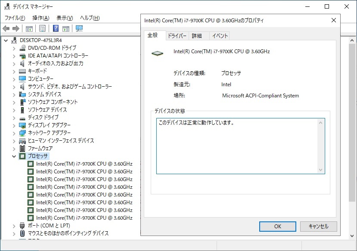Open the 表示(V) menu

coord(65,18)
